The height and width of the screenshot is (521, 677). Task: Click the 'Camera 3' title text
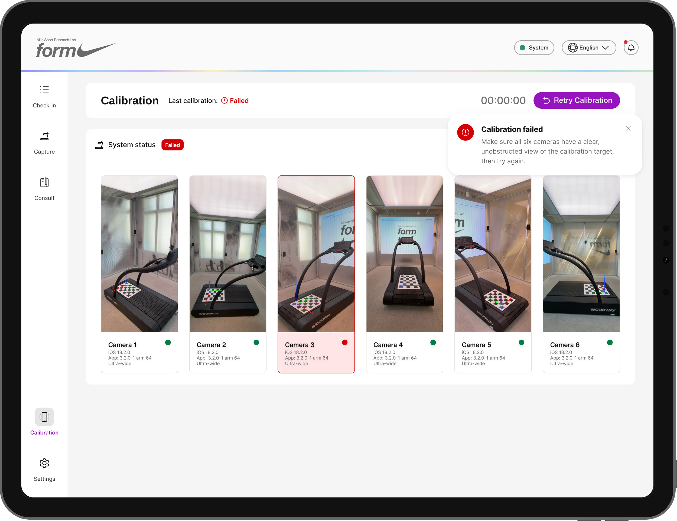300,345
